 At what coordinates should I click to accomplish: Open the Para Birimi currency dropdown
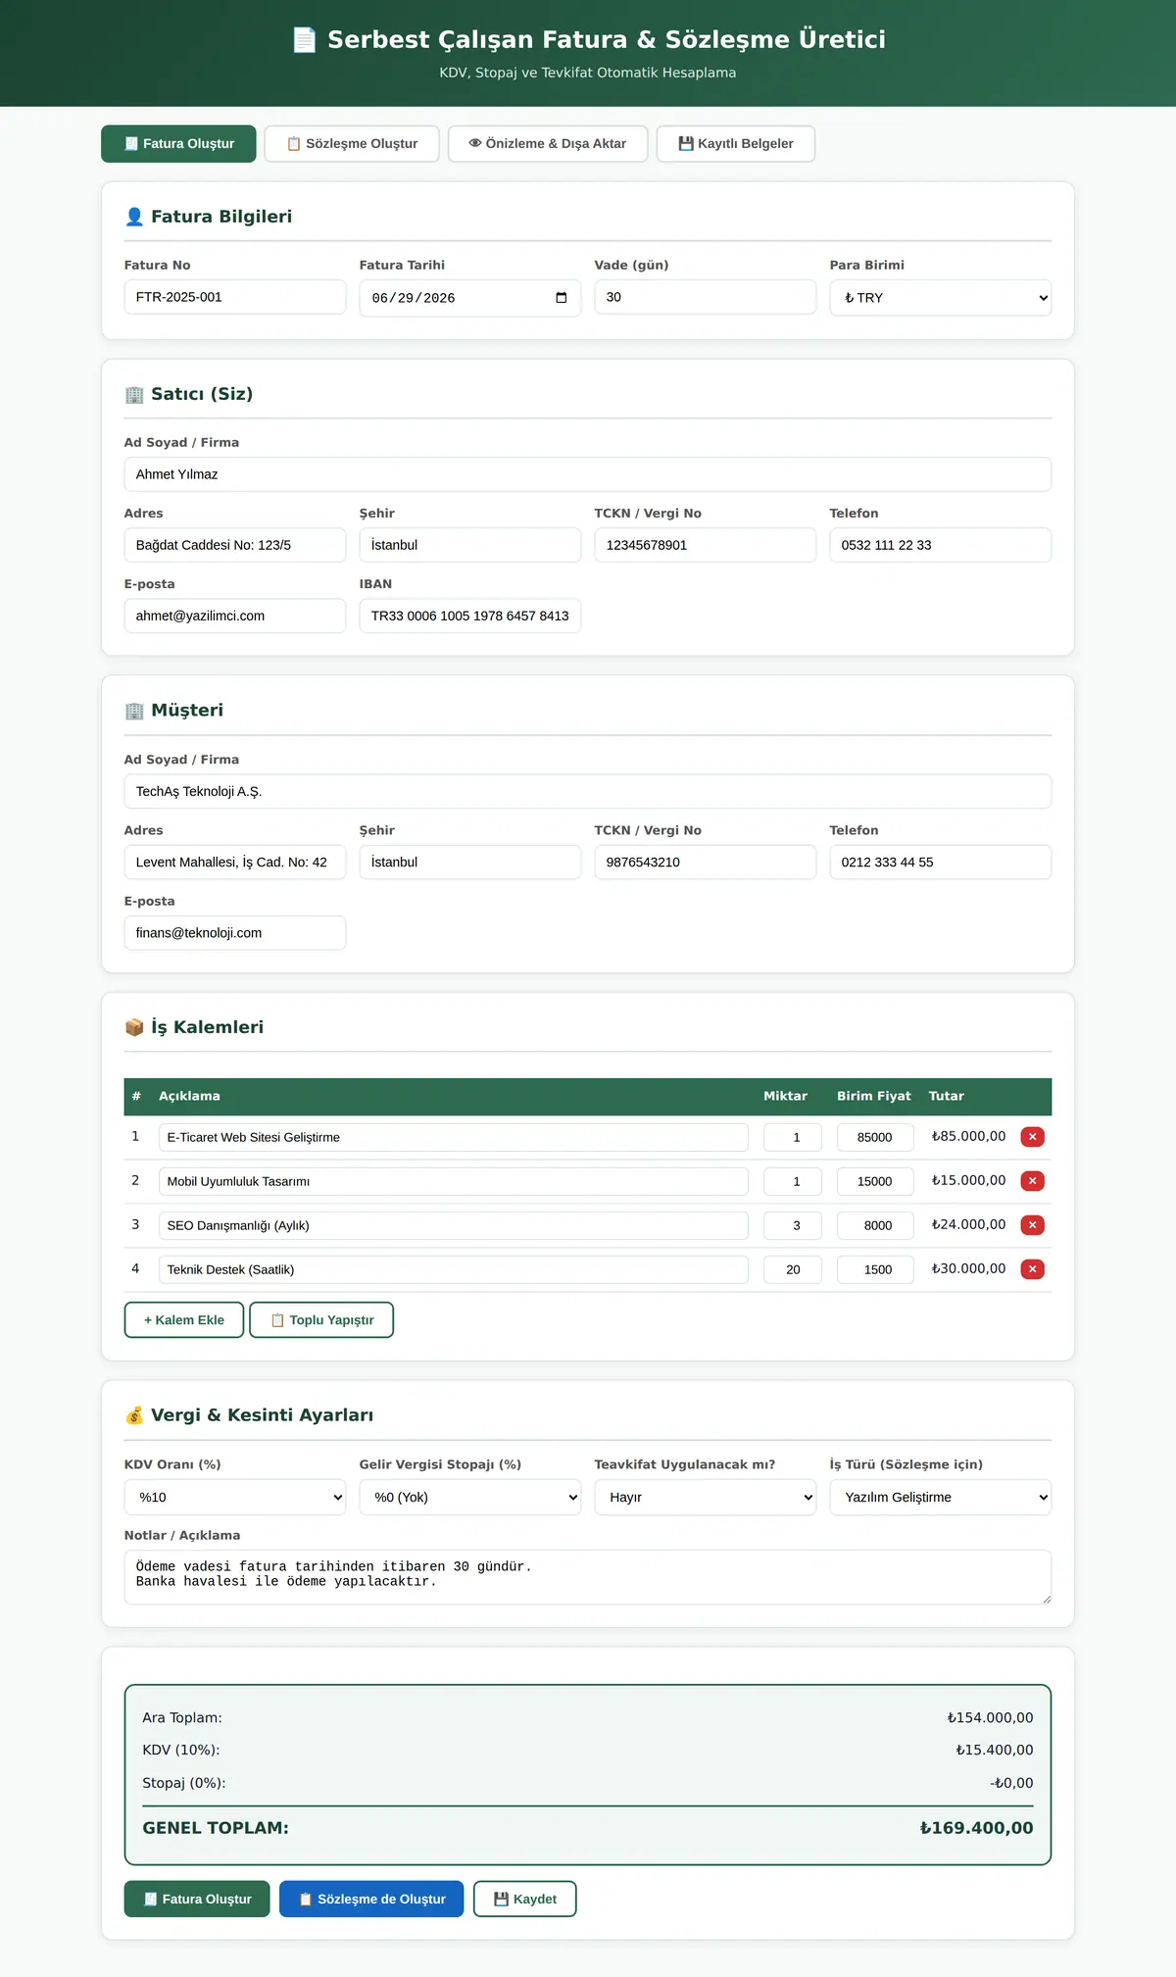pos(941,298)
